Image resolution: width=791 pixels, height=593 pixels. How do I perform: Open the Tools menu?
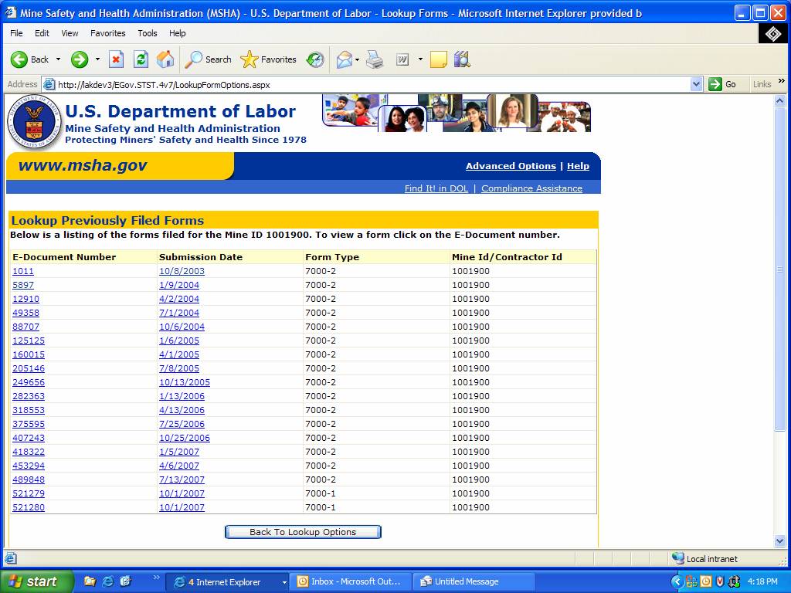pyautogui.click(x=147, y=33)
